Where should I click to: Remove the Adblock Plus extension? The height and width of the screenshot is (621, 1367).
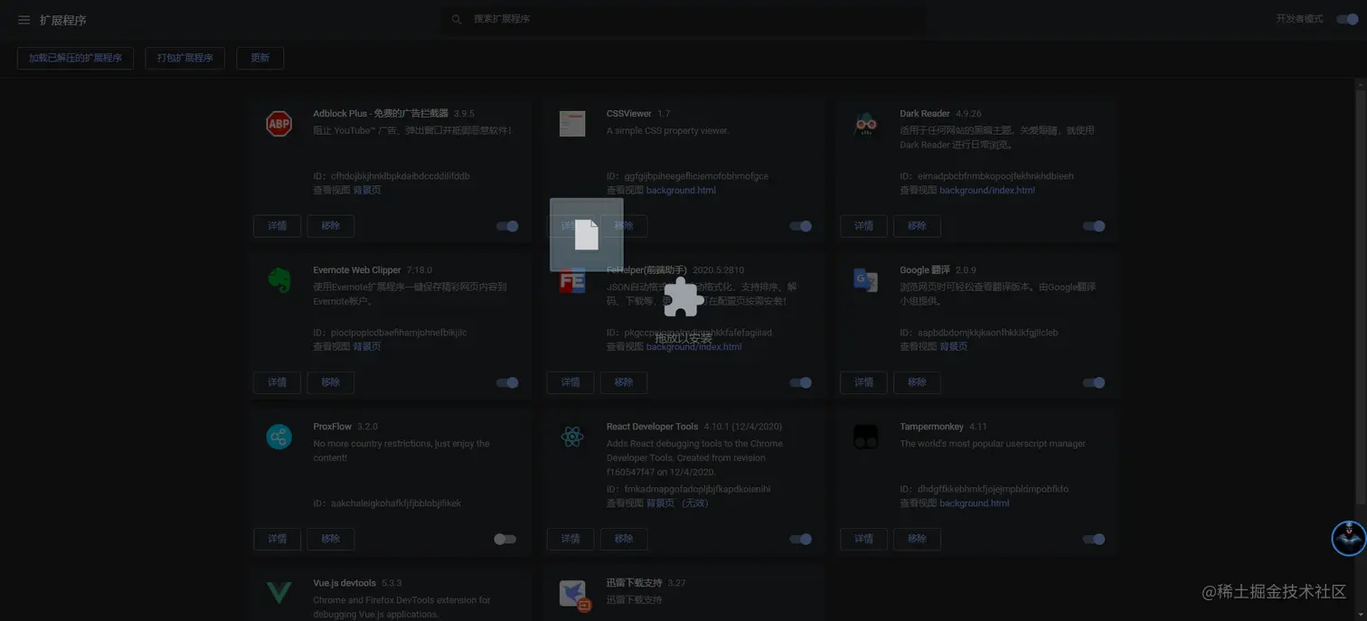point(331,226)
